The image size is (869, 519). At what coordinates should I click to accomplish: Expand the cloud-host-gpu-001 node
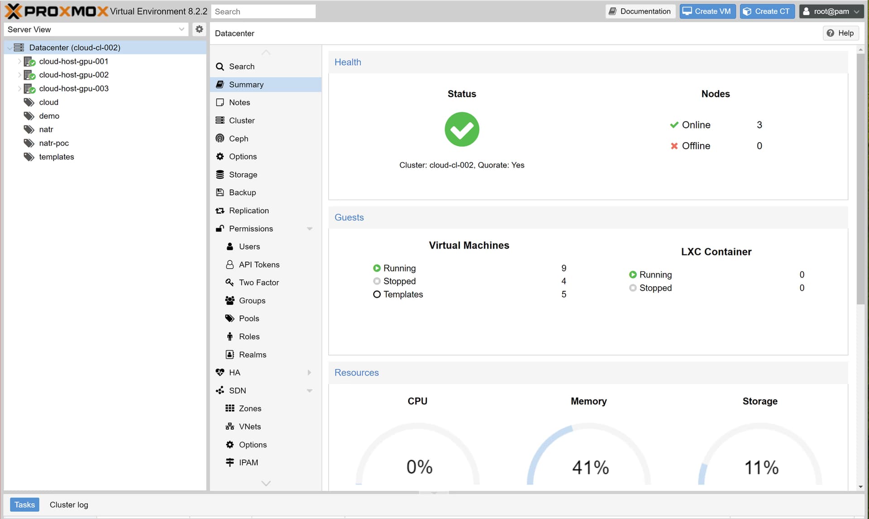[x=19, y=61]
